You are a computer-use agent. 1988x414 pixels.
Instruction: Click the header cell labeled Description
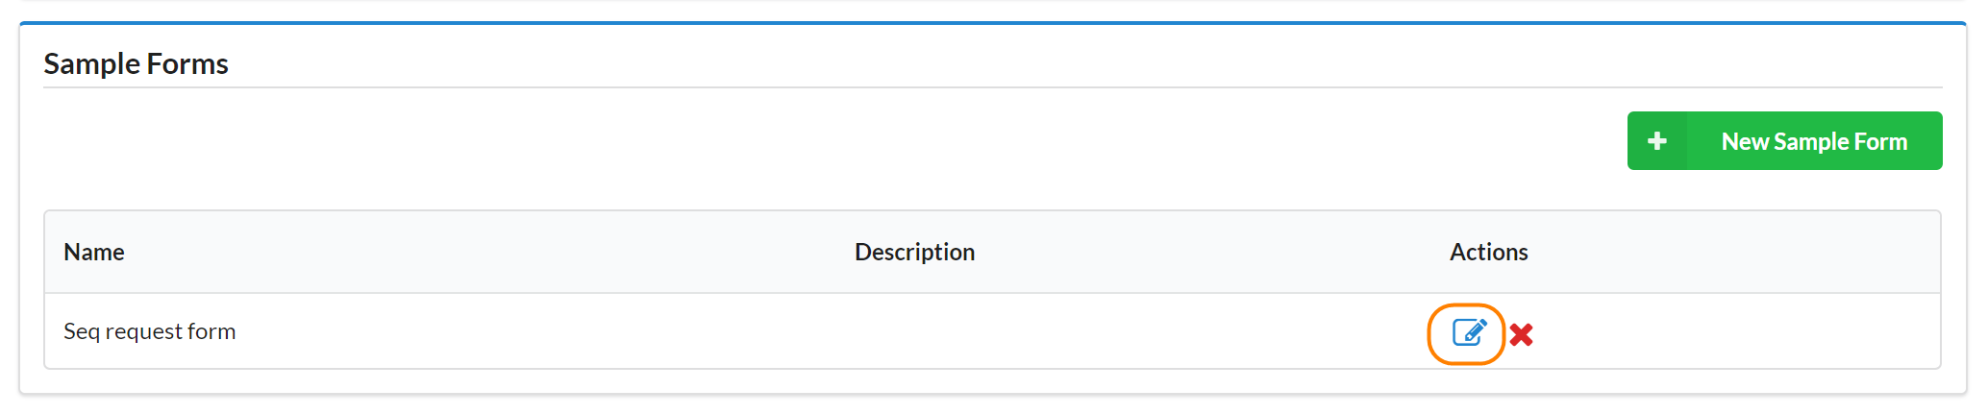click(x=914, y=252)
